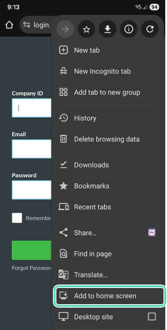Viewport: 167px width, 330px height.
Task: Open History from the menu
Action: click(x=108, y=118)
